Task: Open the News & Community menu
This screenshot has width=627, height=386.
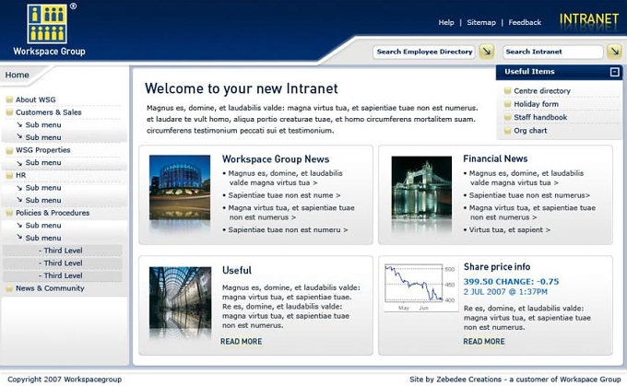Action: coord(50,288)
